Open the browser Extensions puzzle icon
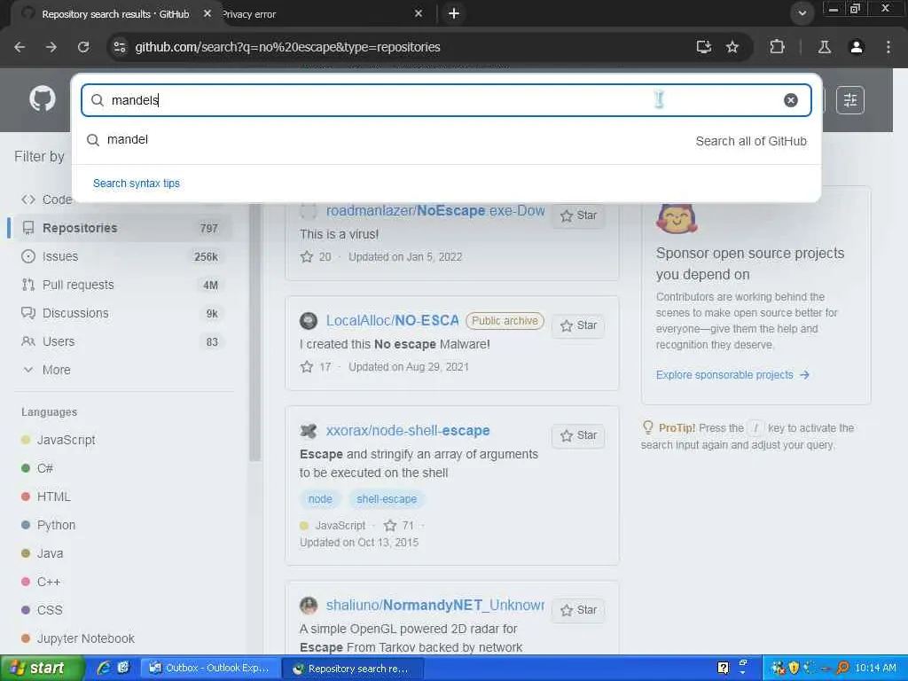Viewport: 908px width, 681px height. point(777,47)
